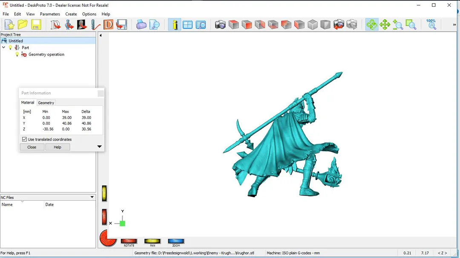The height and width of the screenshot is (258, 460).
Task: Open the View menu
Action: [30, 14]
